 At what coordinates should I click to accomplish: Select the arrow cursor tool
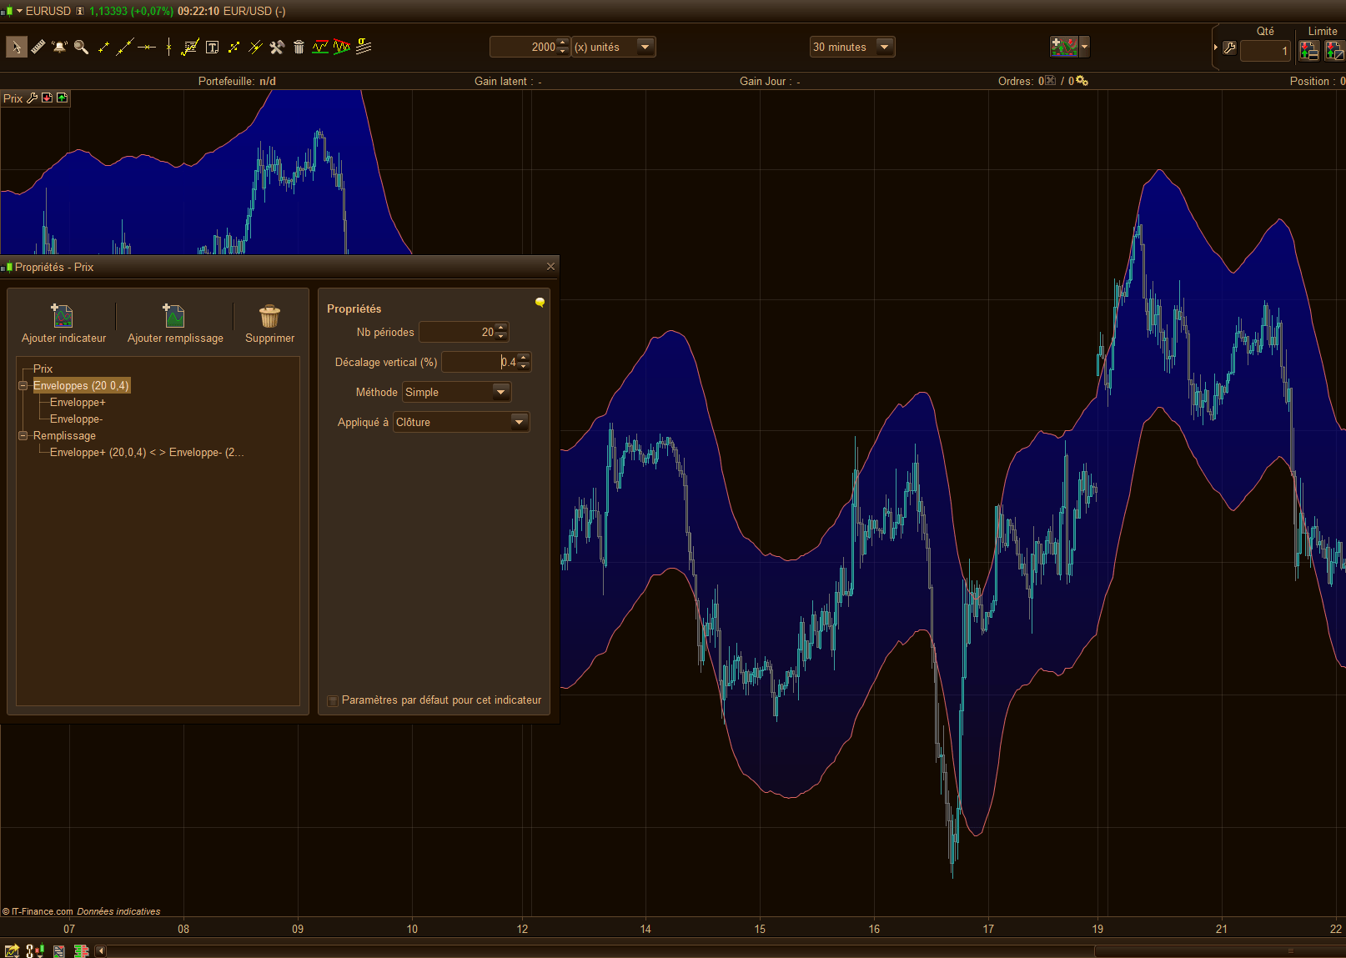pyautogui.click(x=17, y=47)
